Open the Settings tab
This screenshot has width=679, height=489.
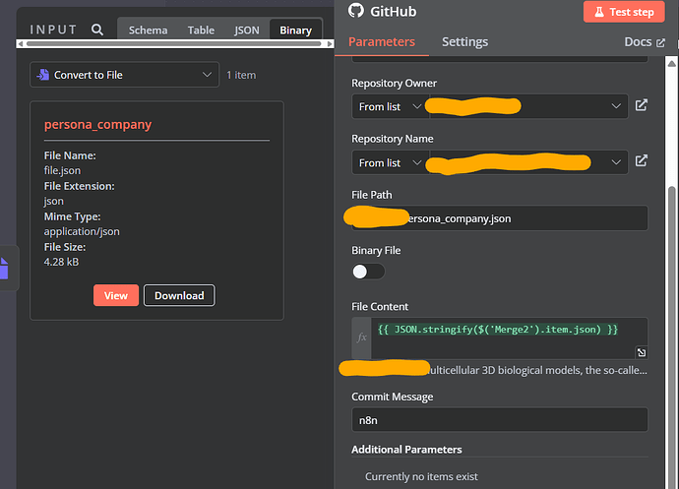(464, 42)
